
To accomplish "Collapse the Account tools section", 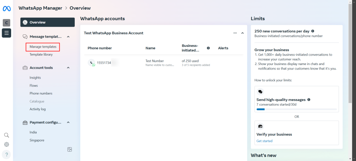I will click(68, 68).
